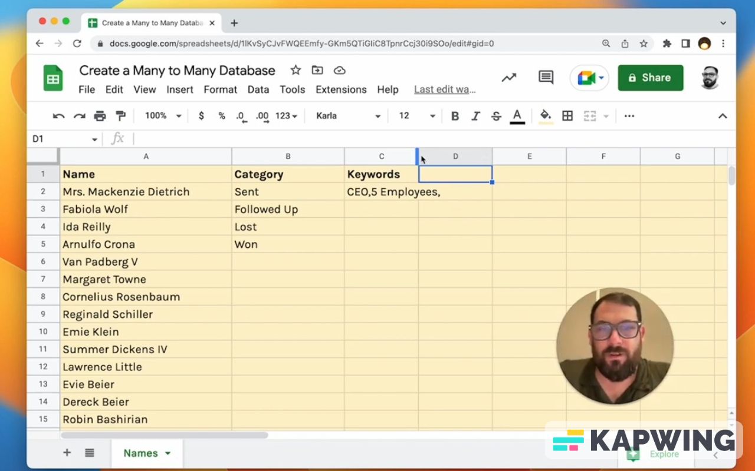This screenshot has height=471, width=755.
Task: Open a new browser tab
Action: pos(234,23)
